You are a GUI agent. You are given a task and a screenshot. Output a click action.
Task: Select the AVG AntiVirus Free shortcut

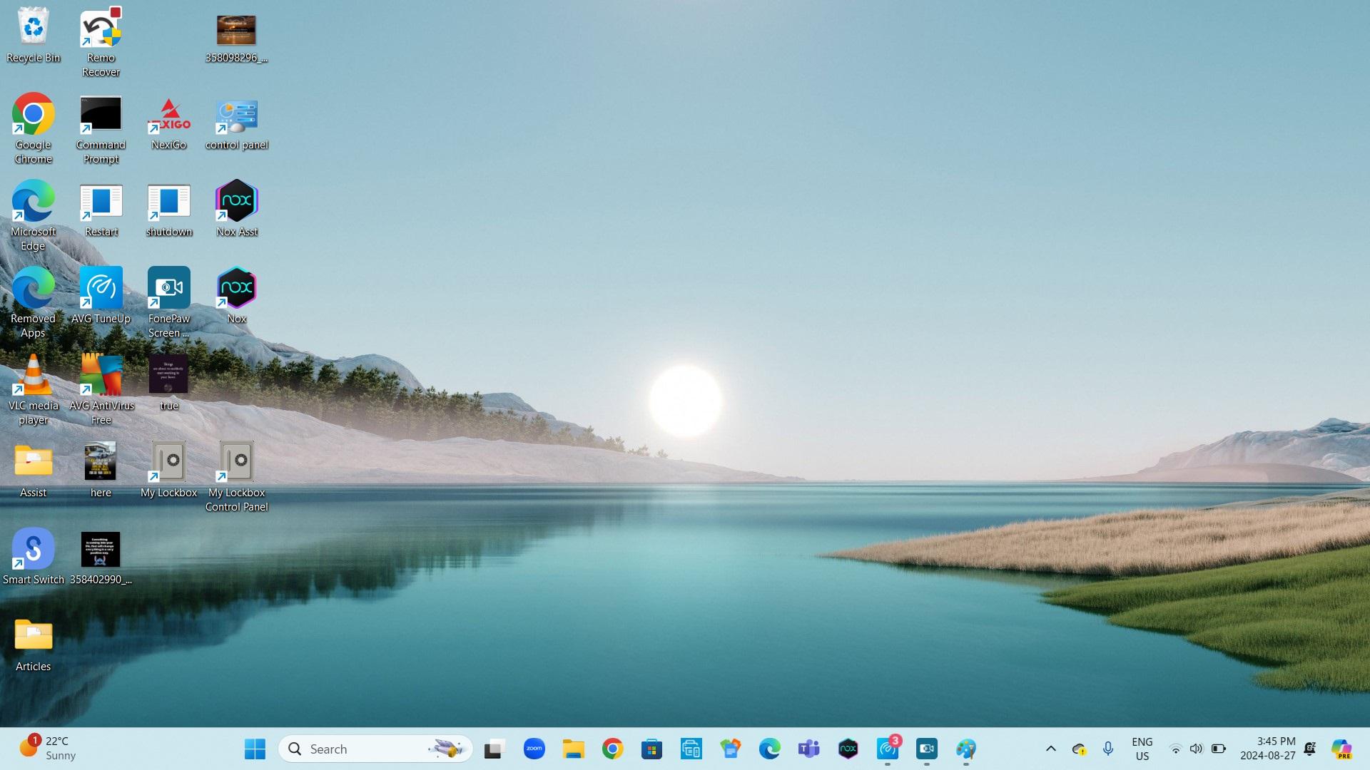pyautogui.click(x=101, y=390)
